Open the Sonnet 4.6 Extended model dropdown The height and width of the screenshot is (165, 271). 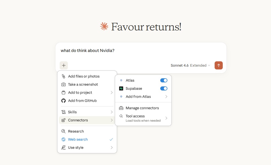pos(190,65)
